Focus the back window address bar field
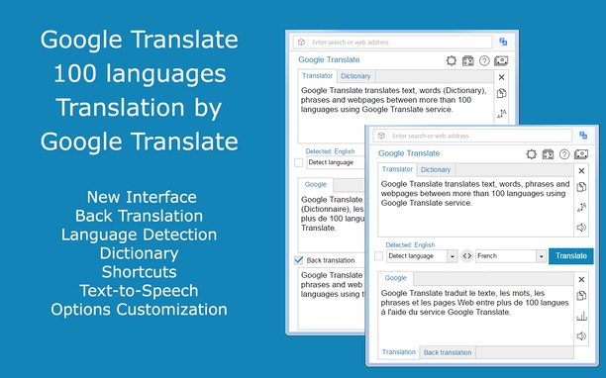The width and height of the screenshot is (606, 378). tap(393, 43)
